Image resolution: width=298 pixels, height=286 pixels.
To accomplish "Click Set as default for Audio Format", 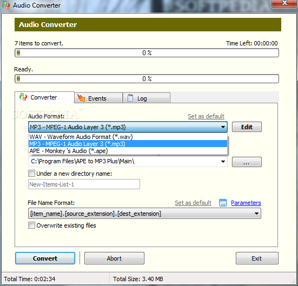I will 206,116.
